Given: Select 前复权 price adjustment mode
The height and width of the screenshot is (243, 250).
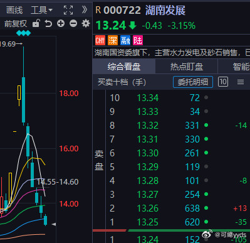Looking at the screenshot, I should pyautogui.click(x=16, y=24).
